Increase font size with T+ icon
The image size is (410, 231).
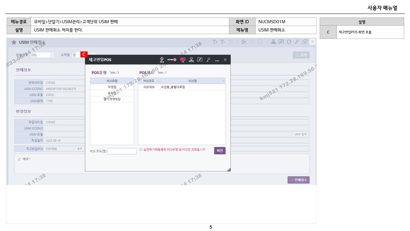coord(215,42)
